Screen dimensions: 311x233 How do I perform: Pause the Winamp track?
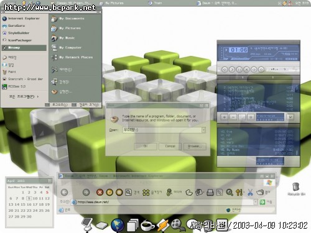pyautogui.click(x=239, y=70)
